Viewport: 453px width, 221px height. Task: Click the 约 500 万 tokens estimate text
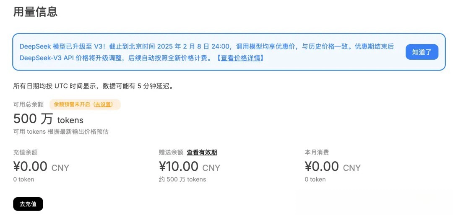[182, 180]
